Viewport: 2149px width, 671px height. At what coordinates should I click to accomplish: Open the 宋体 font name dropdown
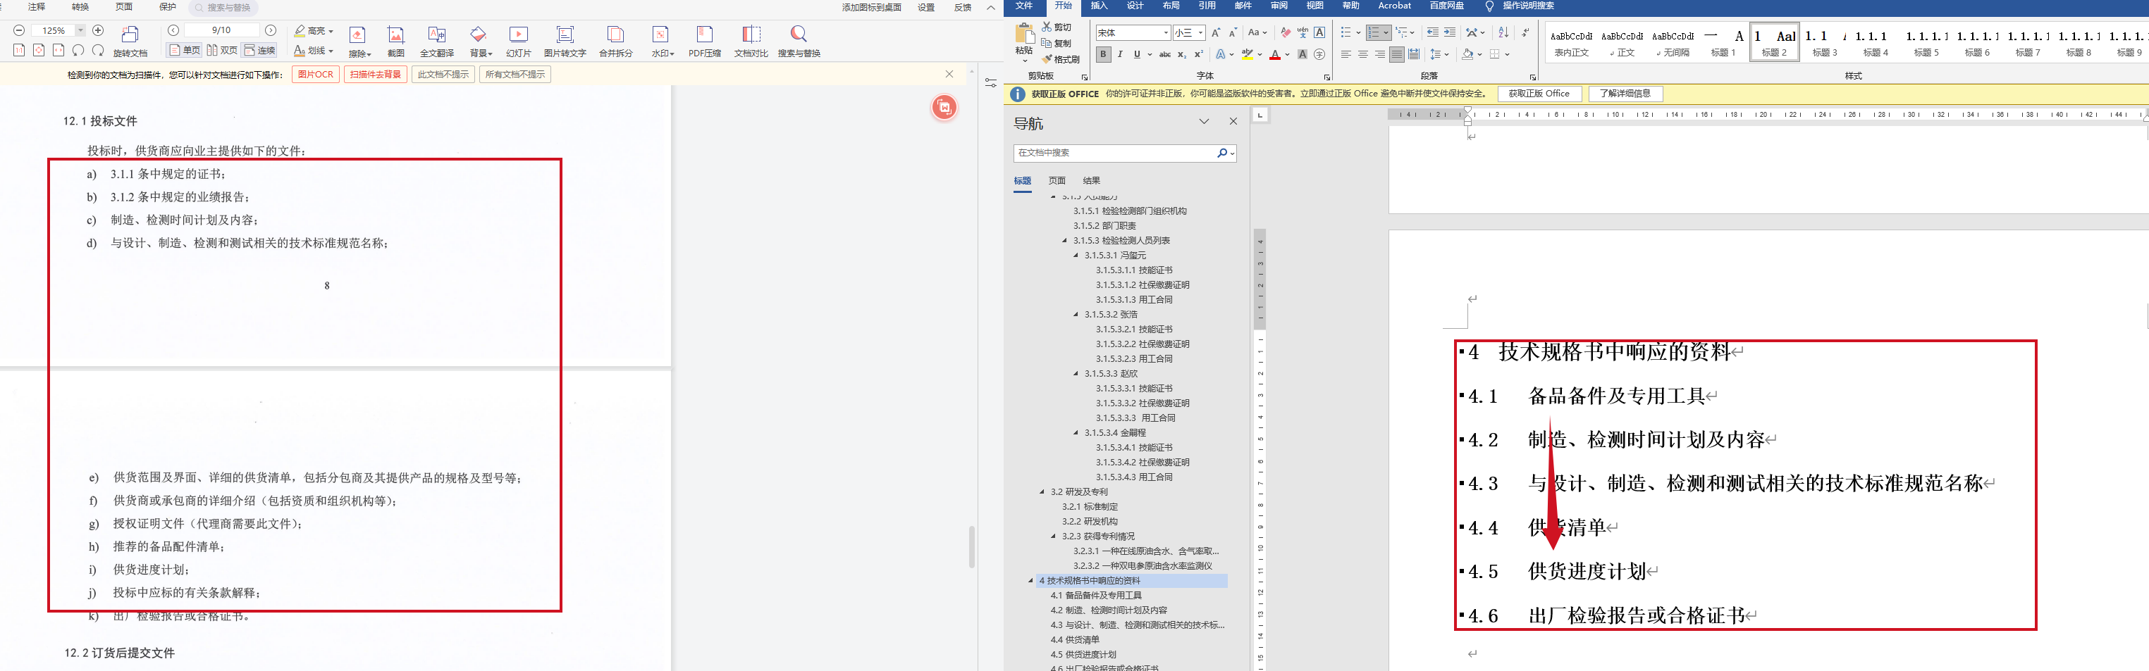(x=1166, y=32)
